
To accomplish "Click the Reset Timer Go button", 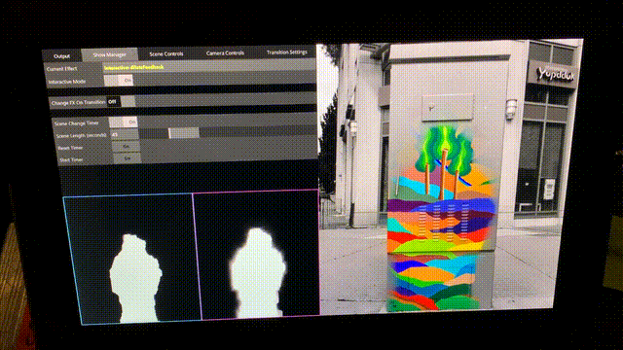I will click(x=126, y=147).
